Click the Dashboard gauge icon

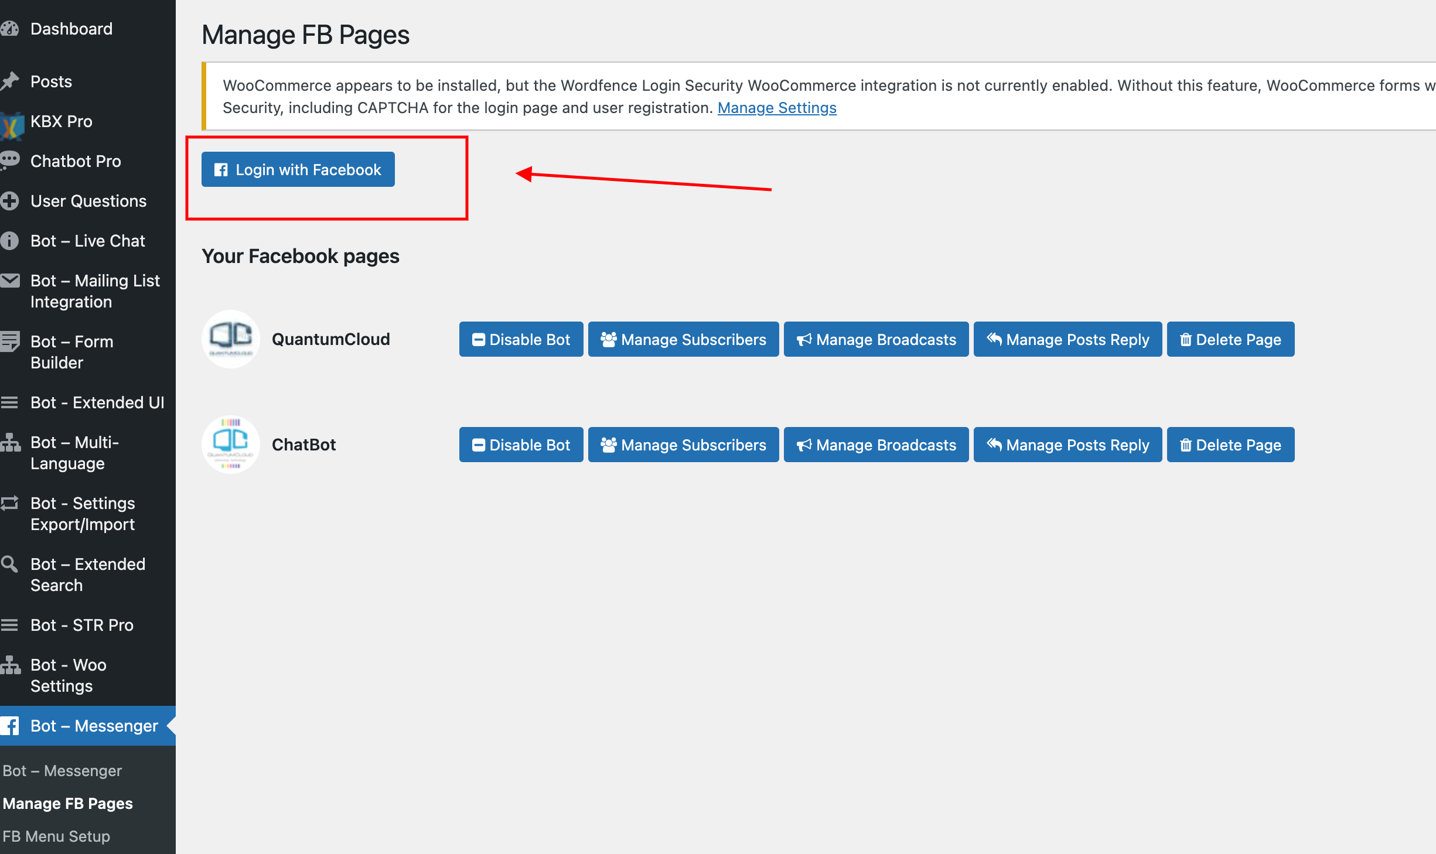[x=9, y=29]
